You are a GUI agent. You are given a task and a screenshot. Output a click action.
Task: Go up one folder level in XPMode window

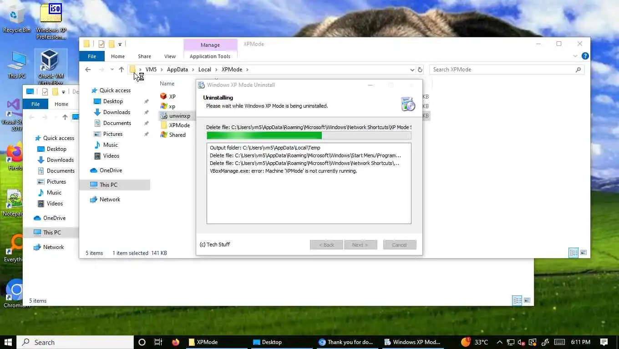121,70
